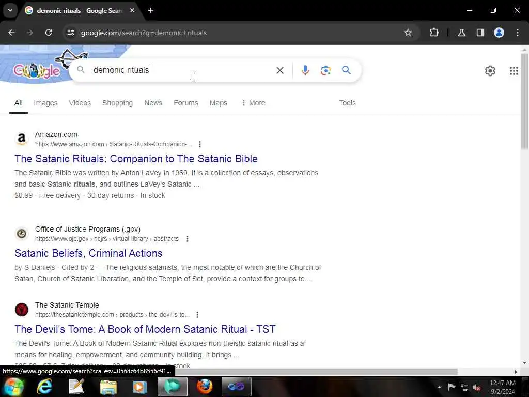Start voice search with microphone icon
This screenshot has width=529, height=397.
tap(305, 70)
